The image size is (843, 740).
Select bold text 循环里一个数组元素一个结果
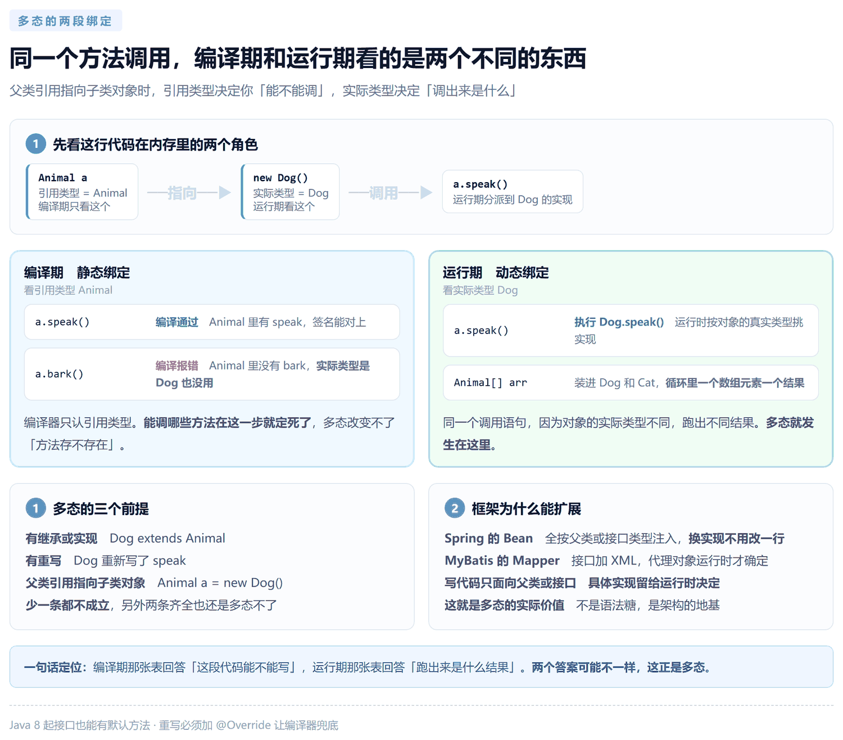click(735, 383)
